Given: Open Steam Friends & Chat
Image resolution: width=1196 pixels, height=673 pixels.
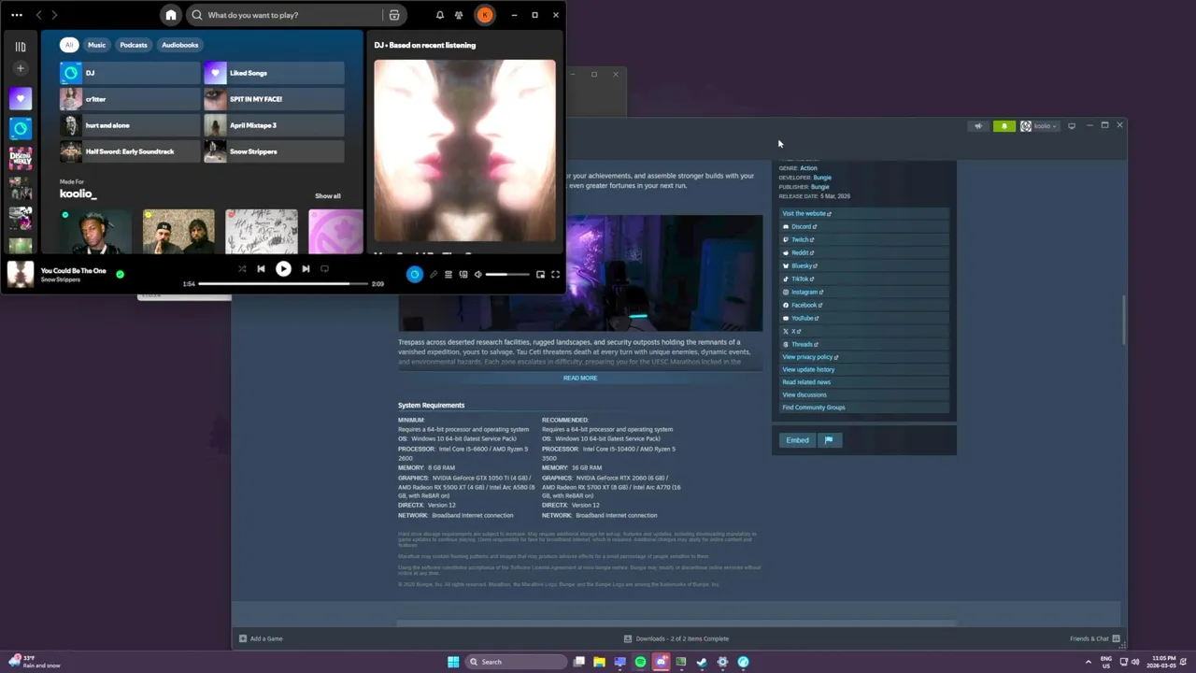Looking at the screenshot, I should (x=1094, y=638).
